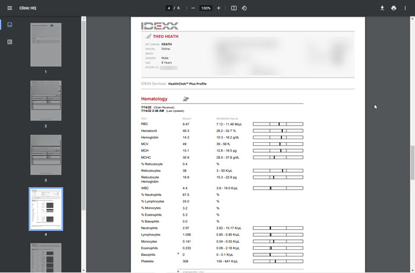Image resolution: width=415 pixels, height=273 pixels.
Task: Rotate the document counterclockwise
Action: [244, 8]
